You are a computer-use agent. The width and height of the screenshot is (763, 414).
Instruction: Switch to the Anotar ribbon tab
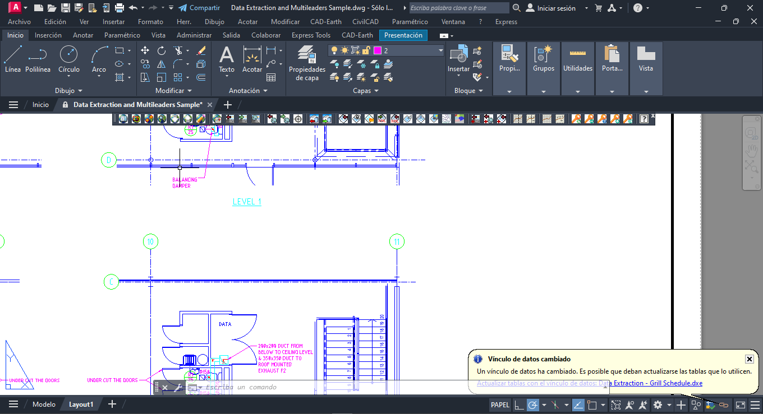[x=83, y=35]
